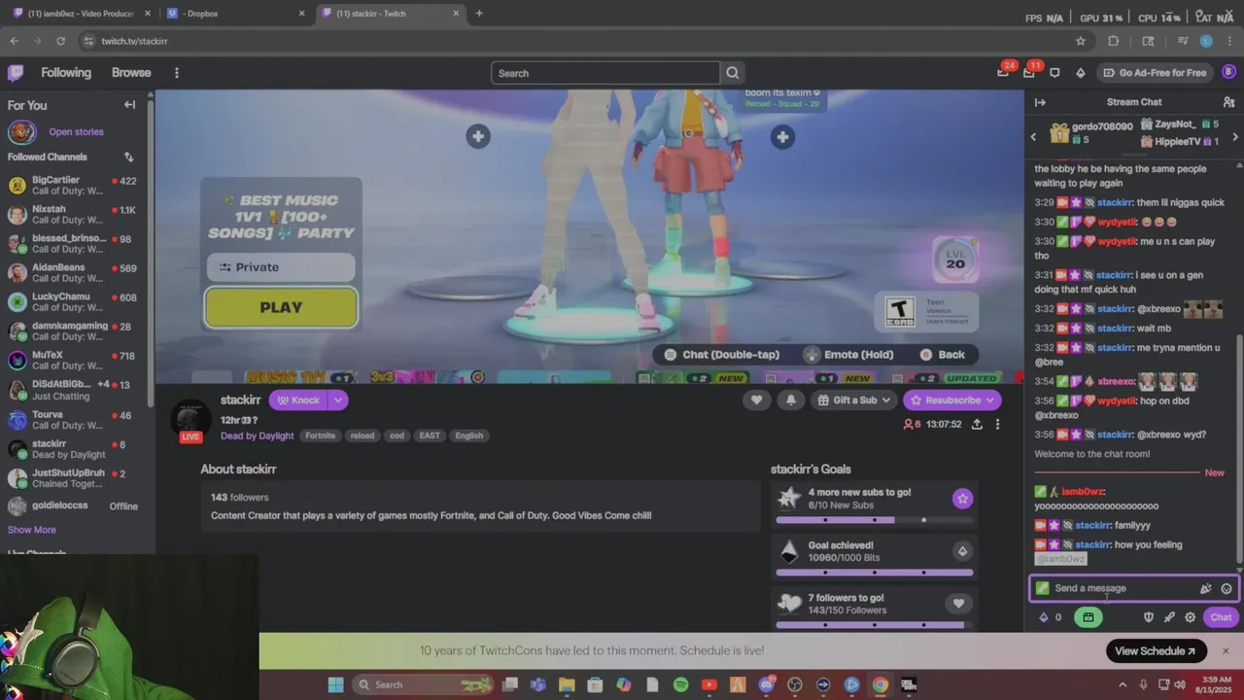Click the Fortnite tag
Screen dimensions: 1244x700
(x=320, y=436)
